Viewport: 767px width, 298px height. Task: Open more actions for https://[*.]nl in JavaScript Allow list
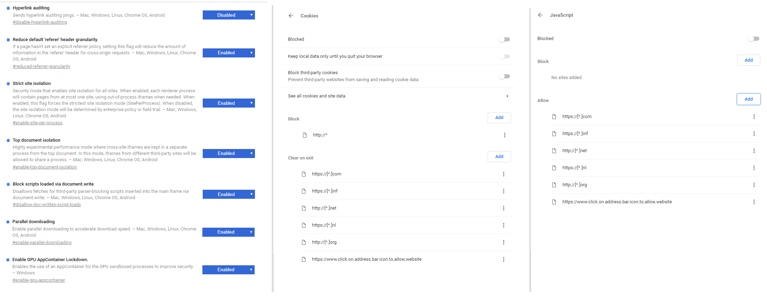tap(754, 168)
